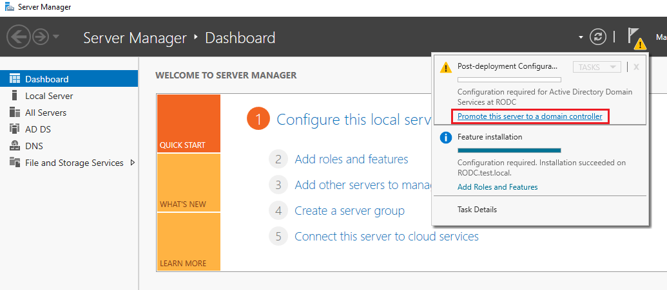Image resolution: width=667 pixels, height=290 pixels.
Task: Select the WHAT'S NEW tile
Action: tap(188, 183)
